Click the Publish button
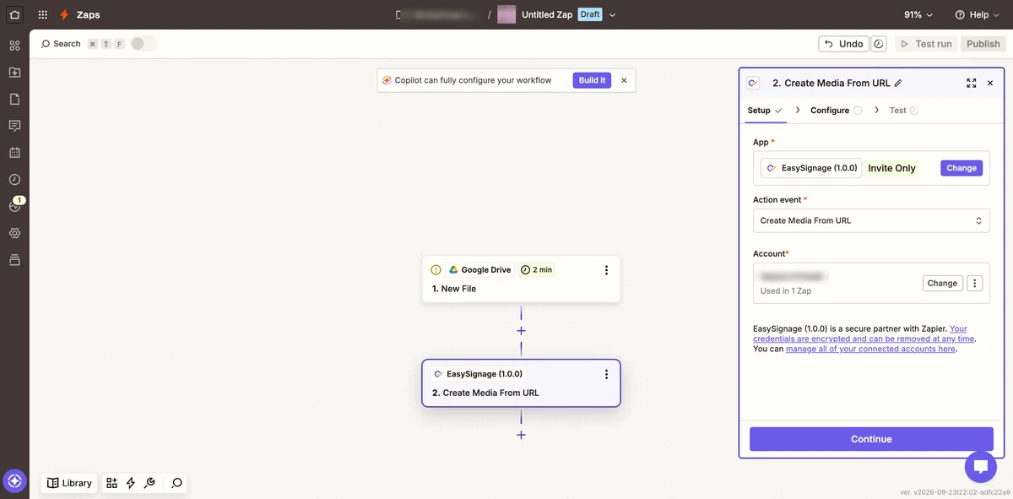This screenshot has height=499, width=1013. 983,44
